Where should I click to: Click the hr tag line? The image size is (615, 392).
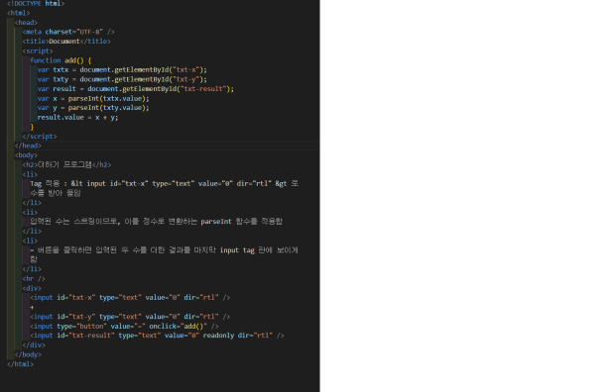(34, 279)
